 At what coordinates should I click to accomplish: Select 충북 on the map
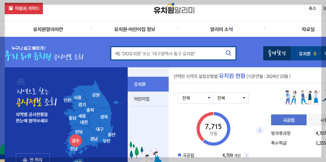click(x=90, y=110)
